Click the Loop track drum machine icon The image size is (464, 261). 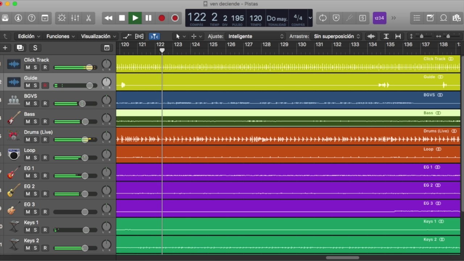click(14, 154)
